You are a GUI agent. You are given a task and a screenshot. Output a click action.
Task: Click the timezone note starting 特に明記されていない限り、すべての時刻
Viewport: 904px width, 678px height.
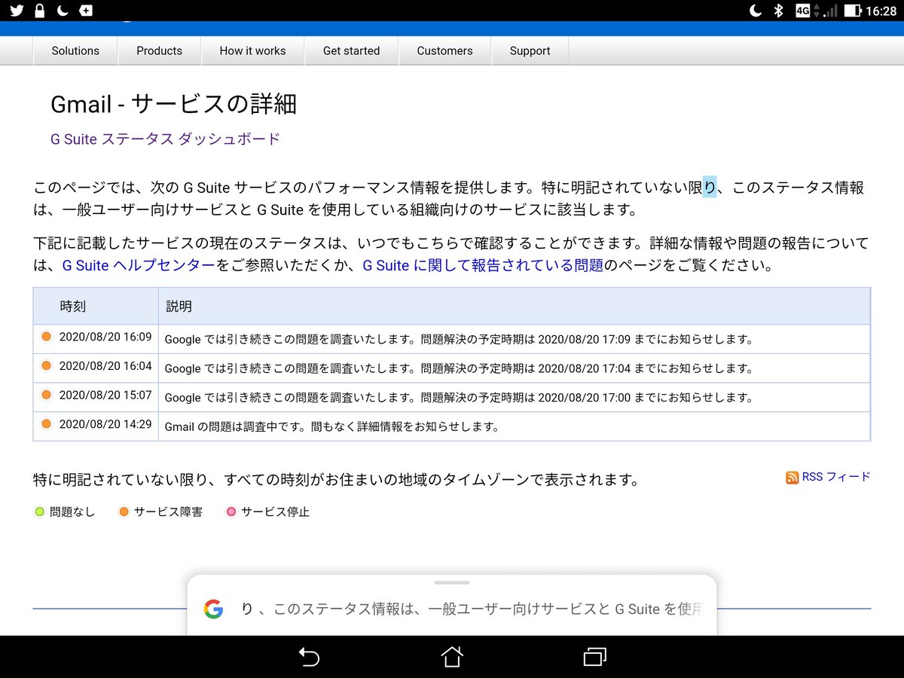[x=336, y=479]
